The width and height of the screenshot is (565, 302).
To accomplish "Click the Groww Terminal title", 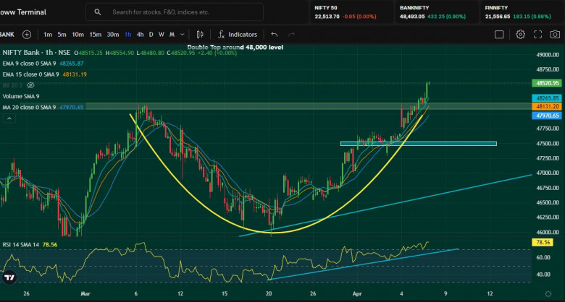I will 23,12.
